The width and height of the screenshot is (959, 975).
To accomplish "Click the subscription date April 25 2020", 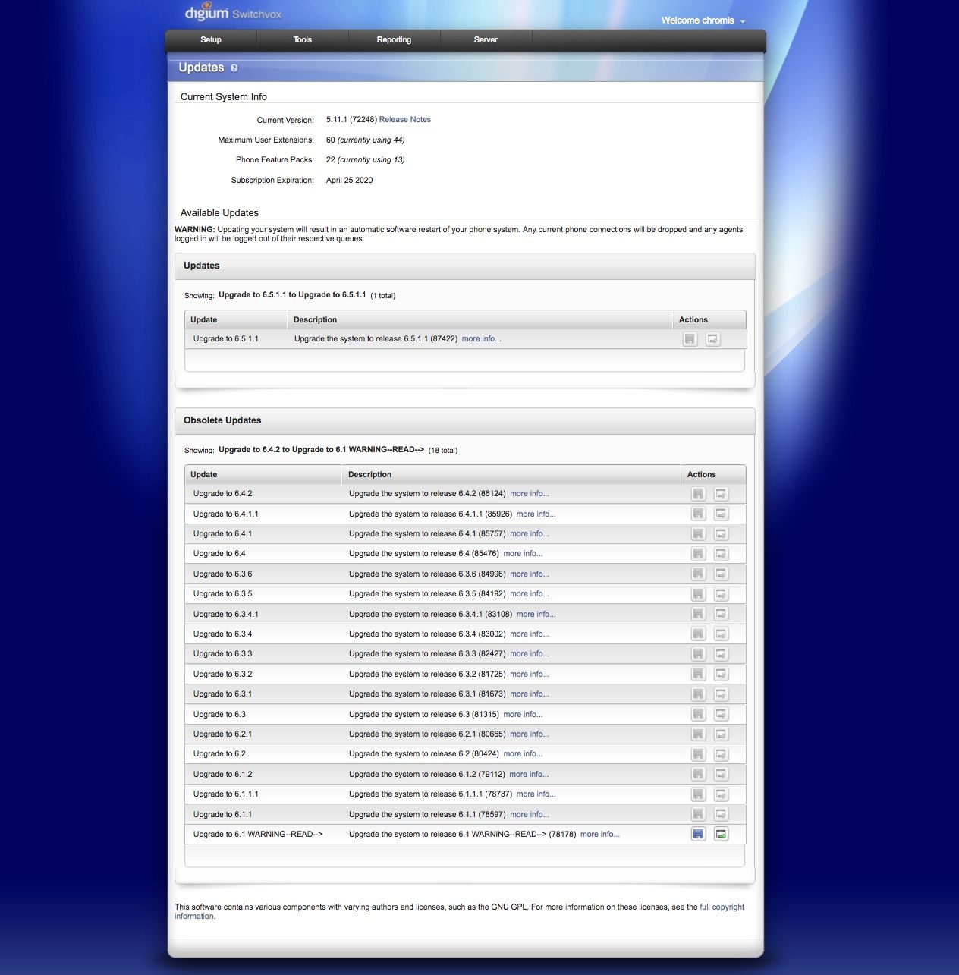I will (x=350, y=181).
